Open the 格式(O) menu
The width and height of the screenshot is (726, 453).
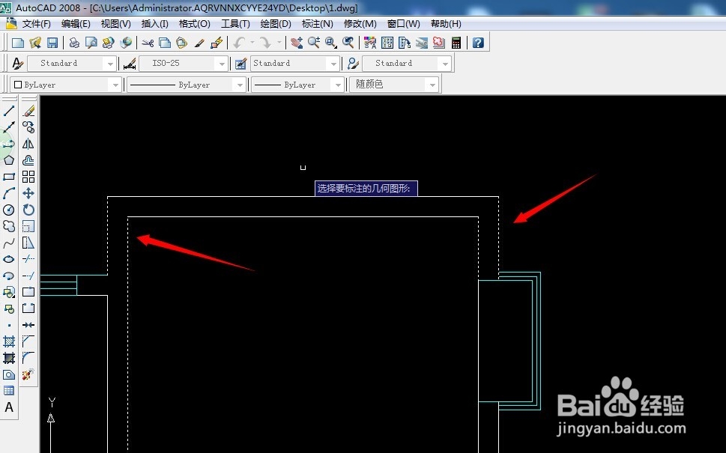pyautogui.click(x=195, y=24)
